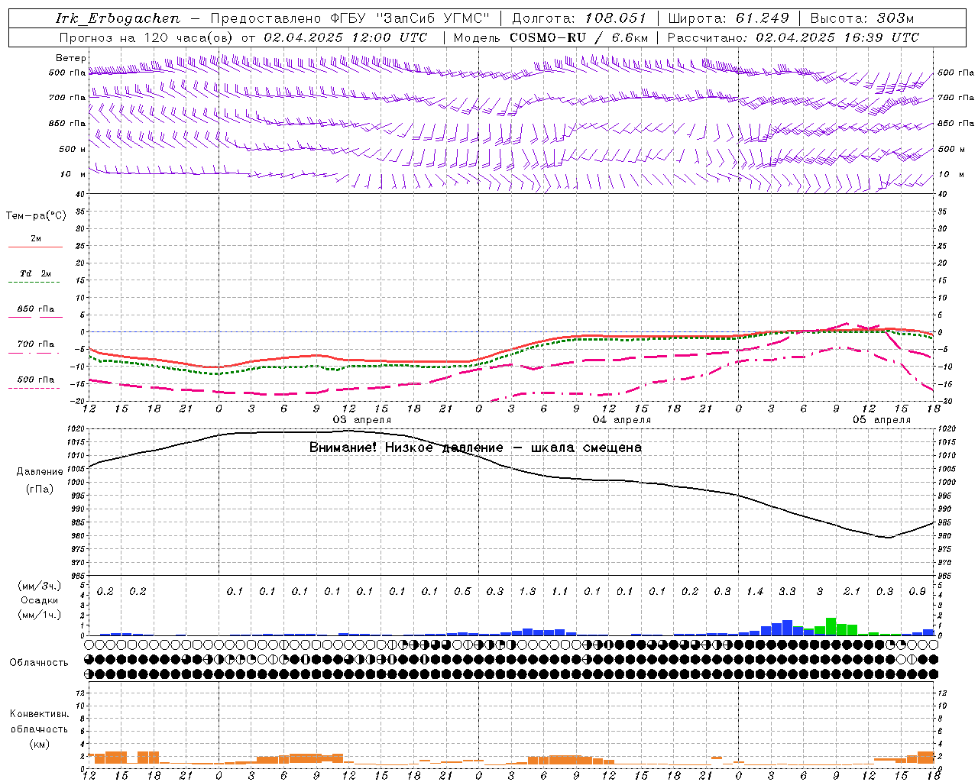Click the forecast start 02.04.2025 12:00 UTC
978x782 pixels.
(x=345, y=37)
